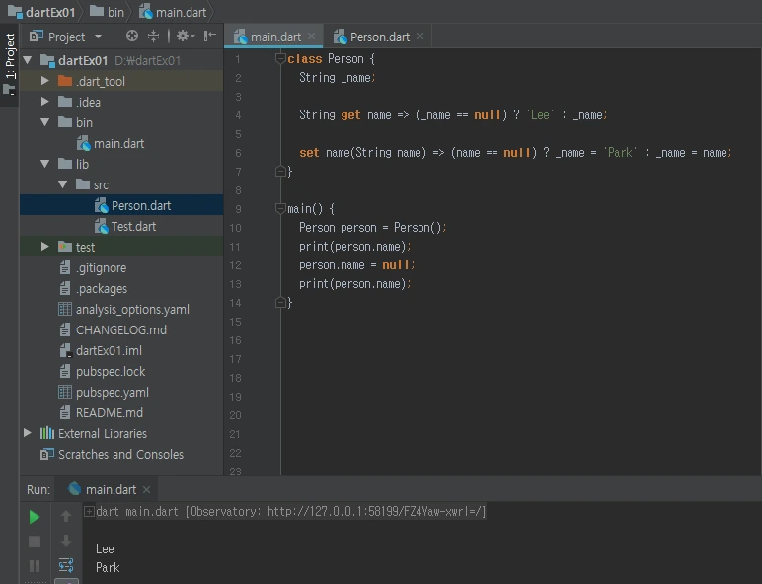762x584 pixels.
Task: Open pubspec.yaml in project tree
Action: pos(112,392)
